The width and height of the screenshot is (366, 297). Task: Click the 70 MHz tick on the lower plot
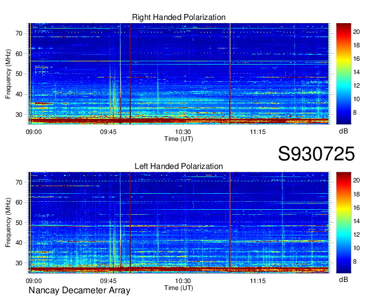coord(19,182)
